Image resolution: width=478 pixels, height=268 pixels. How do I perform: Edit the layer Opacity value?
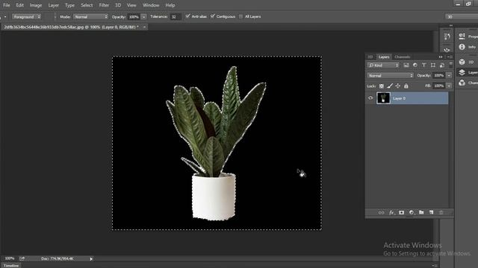pos(439,75)
